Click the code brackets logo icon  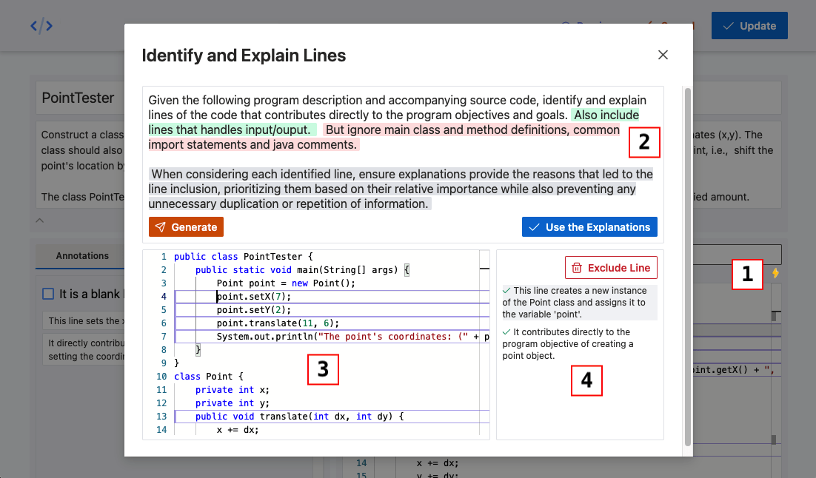[41, 25]
